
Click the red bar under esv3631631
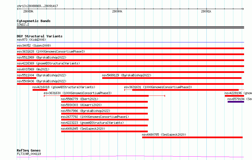tap(185, 90)
